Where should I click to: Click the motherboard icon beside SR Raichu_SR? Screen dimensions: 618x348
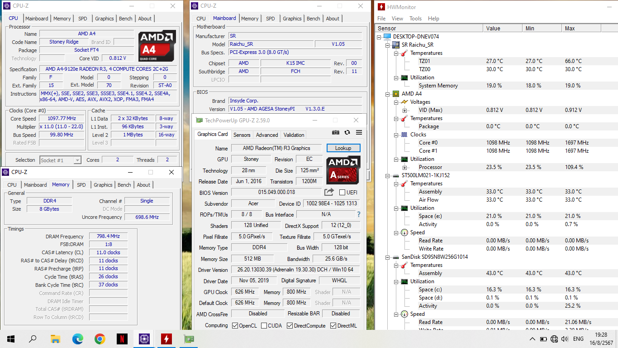point(395,44)
